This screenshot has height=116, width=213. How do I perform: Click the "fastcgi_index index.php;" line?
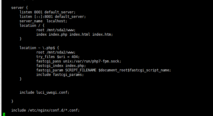[61, 66]
